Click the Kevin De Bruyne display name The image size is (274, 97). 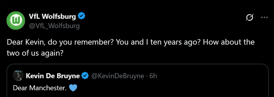coord(53,76)
